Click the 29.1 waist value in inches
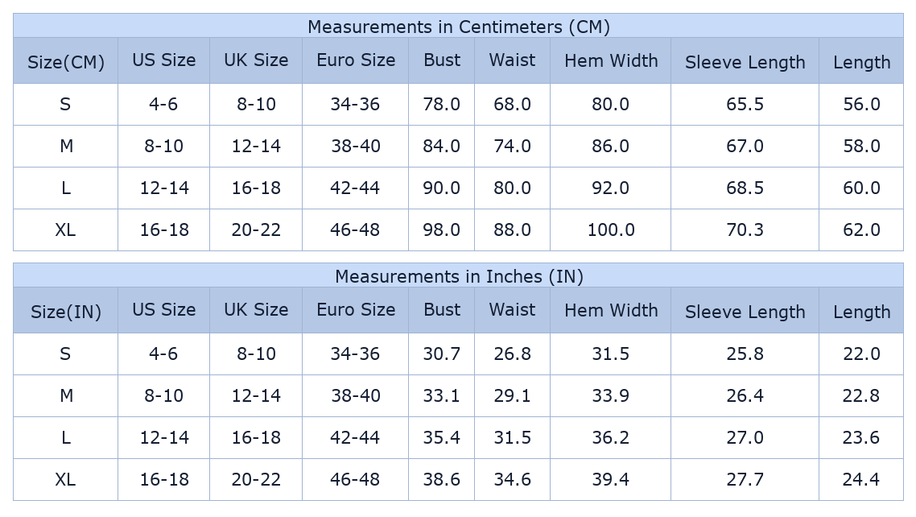 pos(512,395)
